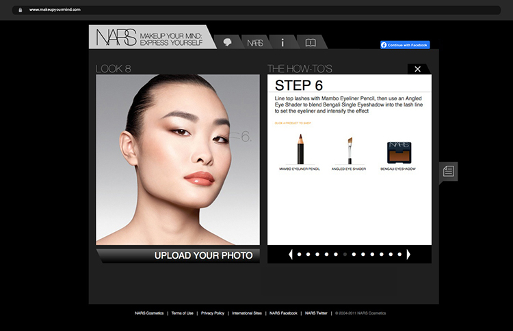Advance to next step with right arrow
The height and width of the screenshot is (331, 513).
point(408,255)
